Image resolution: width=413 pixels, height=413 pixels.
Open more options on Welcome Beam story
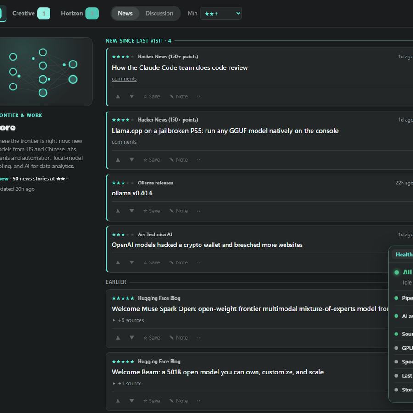pyautogui.click(x=199, y=401)
